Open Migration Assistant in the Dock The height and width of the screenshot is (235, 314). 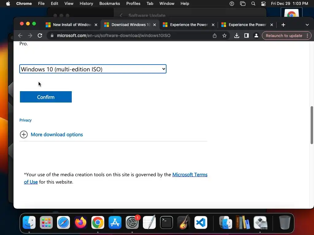(x=226, y=222)
